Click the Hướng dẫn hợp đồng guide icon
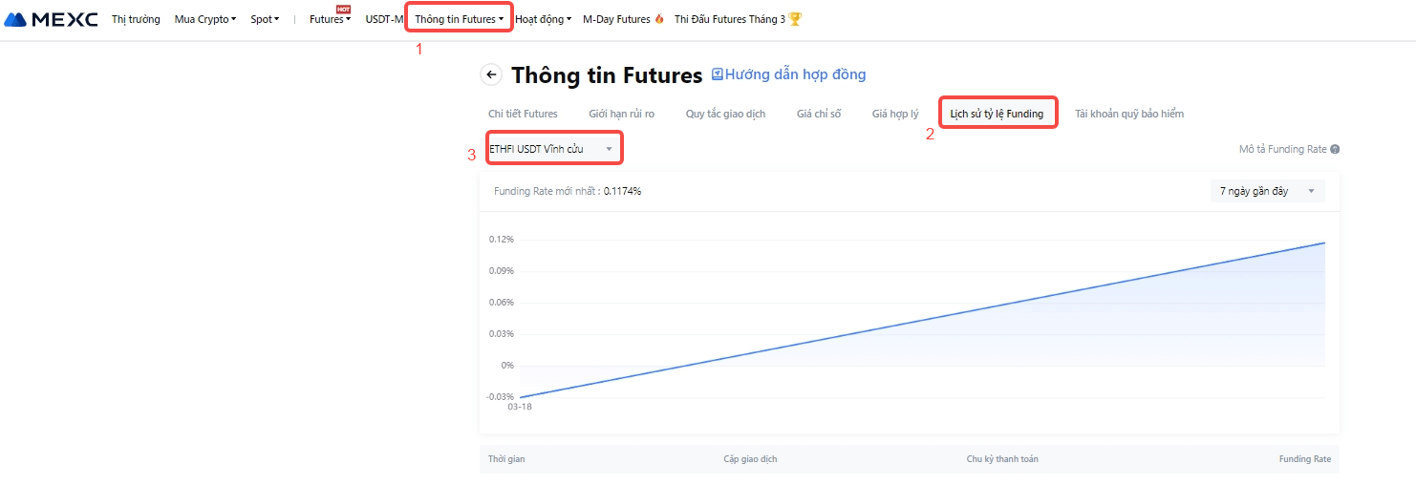1416x485 pixels. [718, 74]
